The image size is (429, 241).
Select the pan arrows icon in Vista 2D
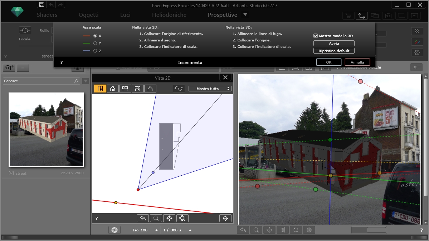[x=169, y=218]
